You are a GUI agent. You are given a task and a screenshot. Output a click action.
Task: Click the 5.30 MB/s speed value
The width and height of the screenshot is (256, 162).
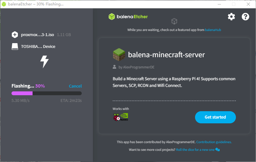coord(20,100)
